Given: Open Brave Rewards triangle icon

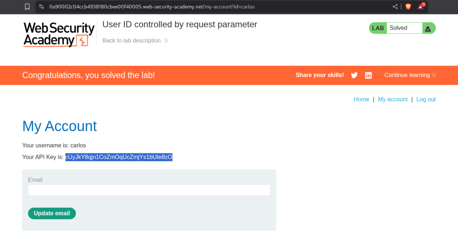Looking at the screenshot, I should tap(421, 7).
